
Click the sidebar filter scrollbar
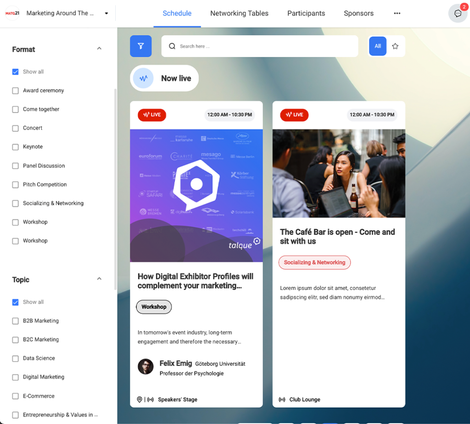pos(115,190)
